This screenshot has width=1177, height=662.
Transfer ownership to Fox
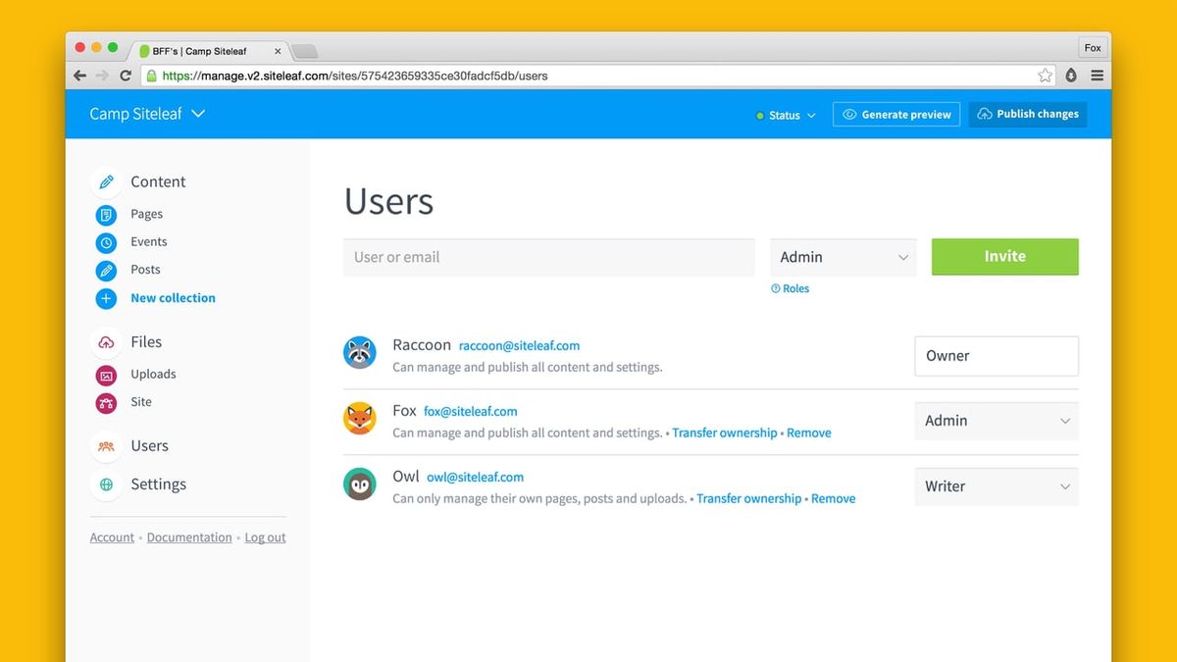click(x=725, y=433)
